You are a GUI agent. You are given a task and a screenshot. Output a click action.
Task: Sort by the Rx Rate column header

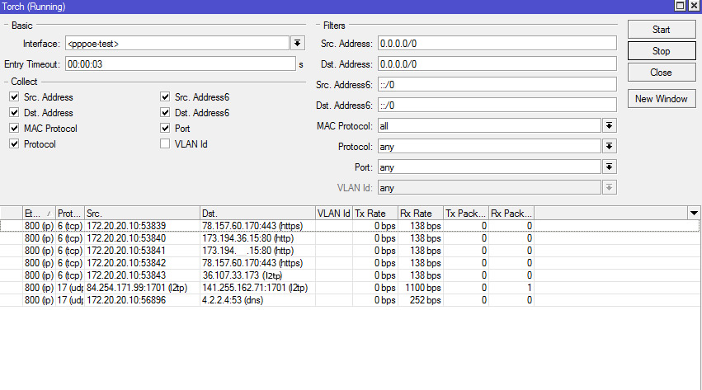[x=421, y=214]
